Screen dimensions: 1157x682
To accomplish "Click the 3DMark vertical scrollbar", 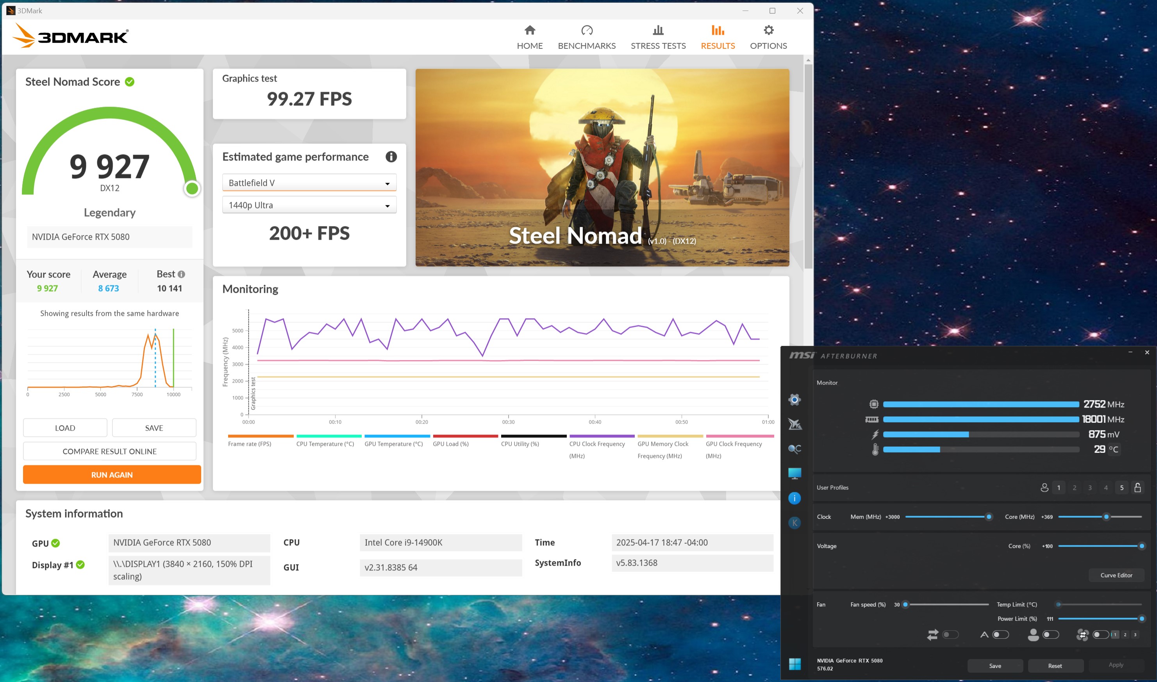I will point(808,166).
